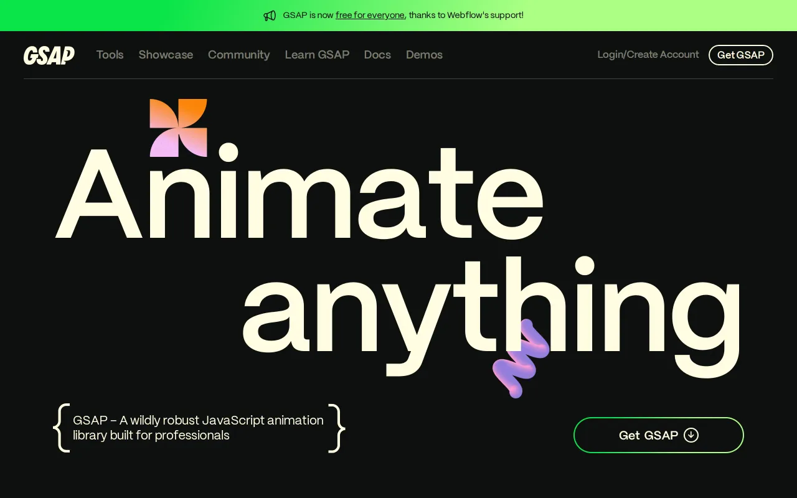Open the Demos page
Screen dimensions: 797x498
coord(424,55)
